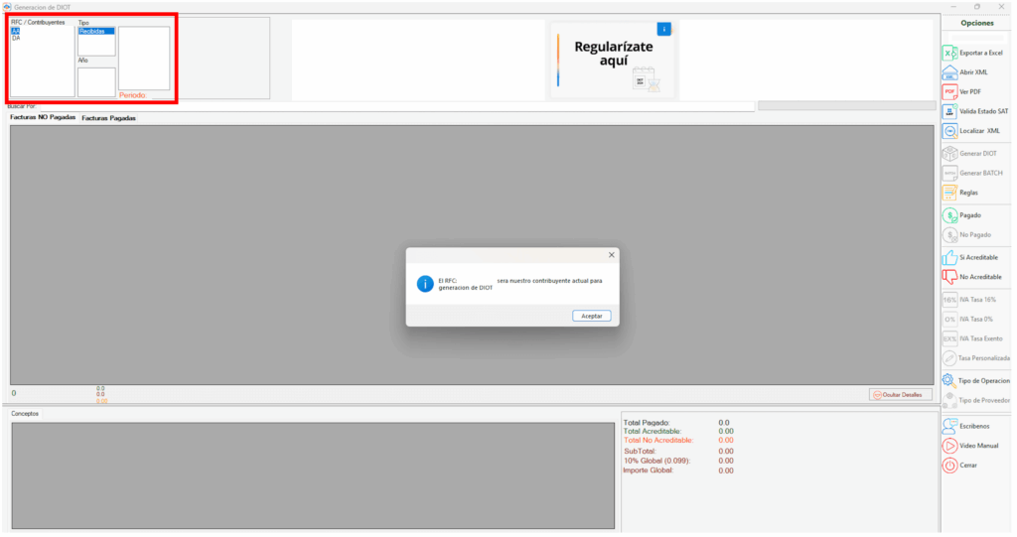The height and width of the screenshot is (537, 1017).
Task: Close the RFC message dialog with X
Action: point(611,255)
